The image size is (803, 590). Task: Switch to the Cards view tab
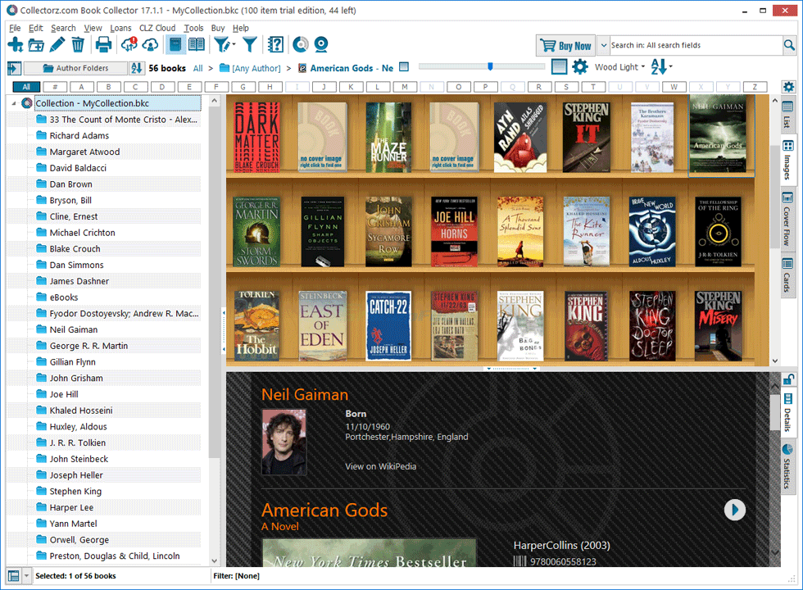click(787, 275)
